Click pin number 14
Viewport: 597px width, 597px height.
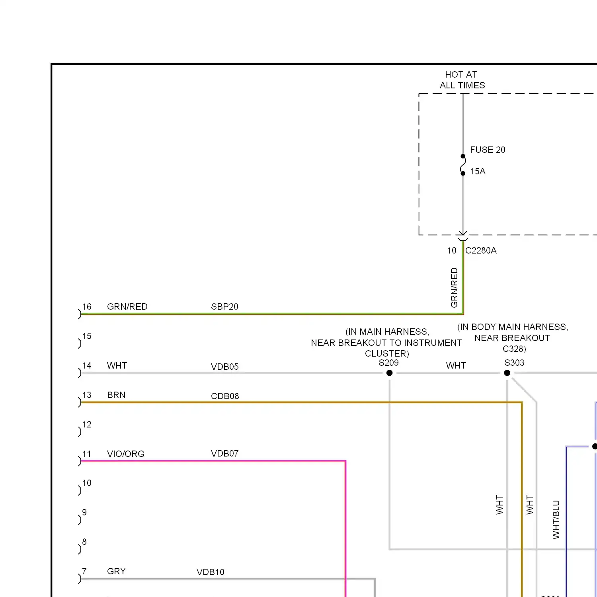coord(87,365)
